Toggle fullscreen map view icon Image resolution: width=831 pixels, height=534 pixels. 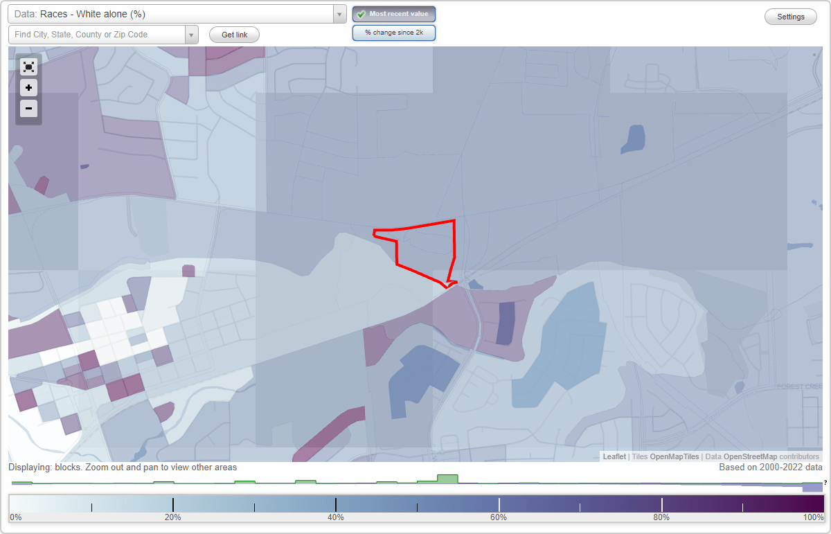coord(28,66)
